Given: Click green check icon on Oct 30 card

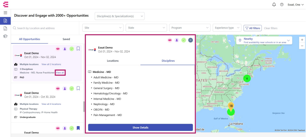Looking at the screenshot, I should tap(72, 89).
